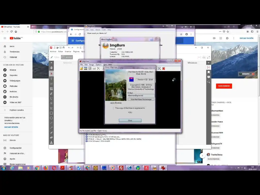The image size is (260, 195).
Task: Bookmark the page with Firefox star icon
Action: (x=228, y=31)
